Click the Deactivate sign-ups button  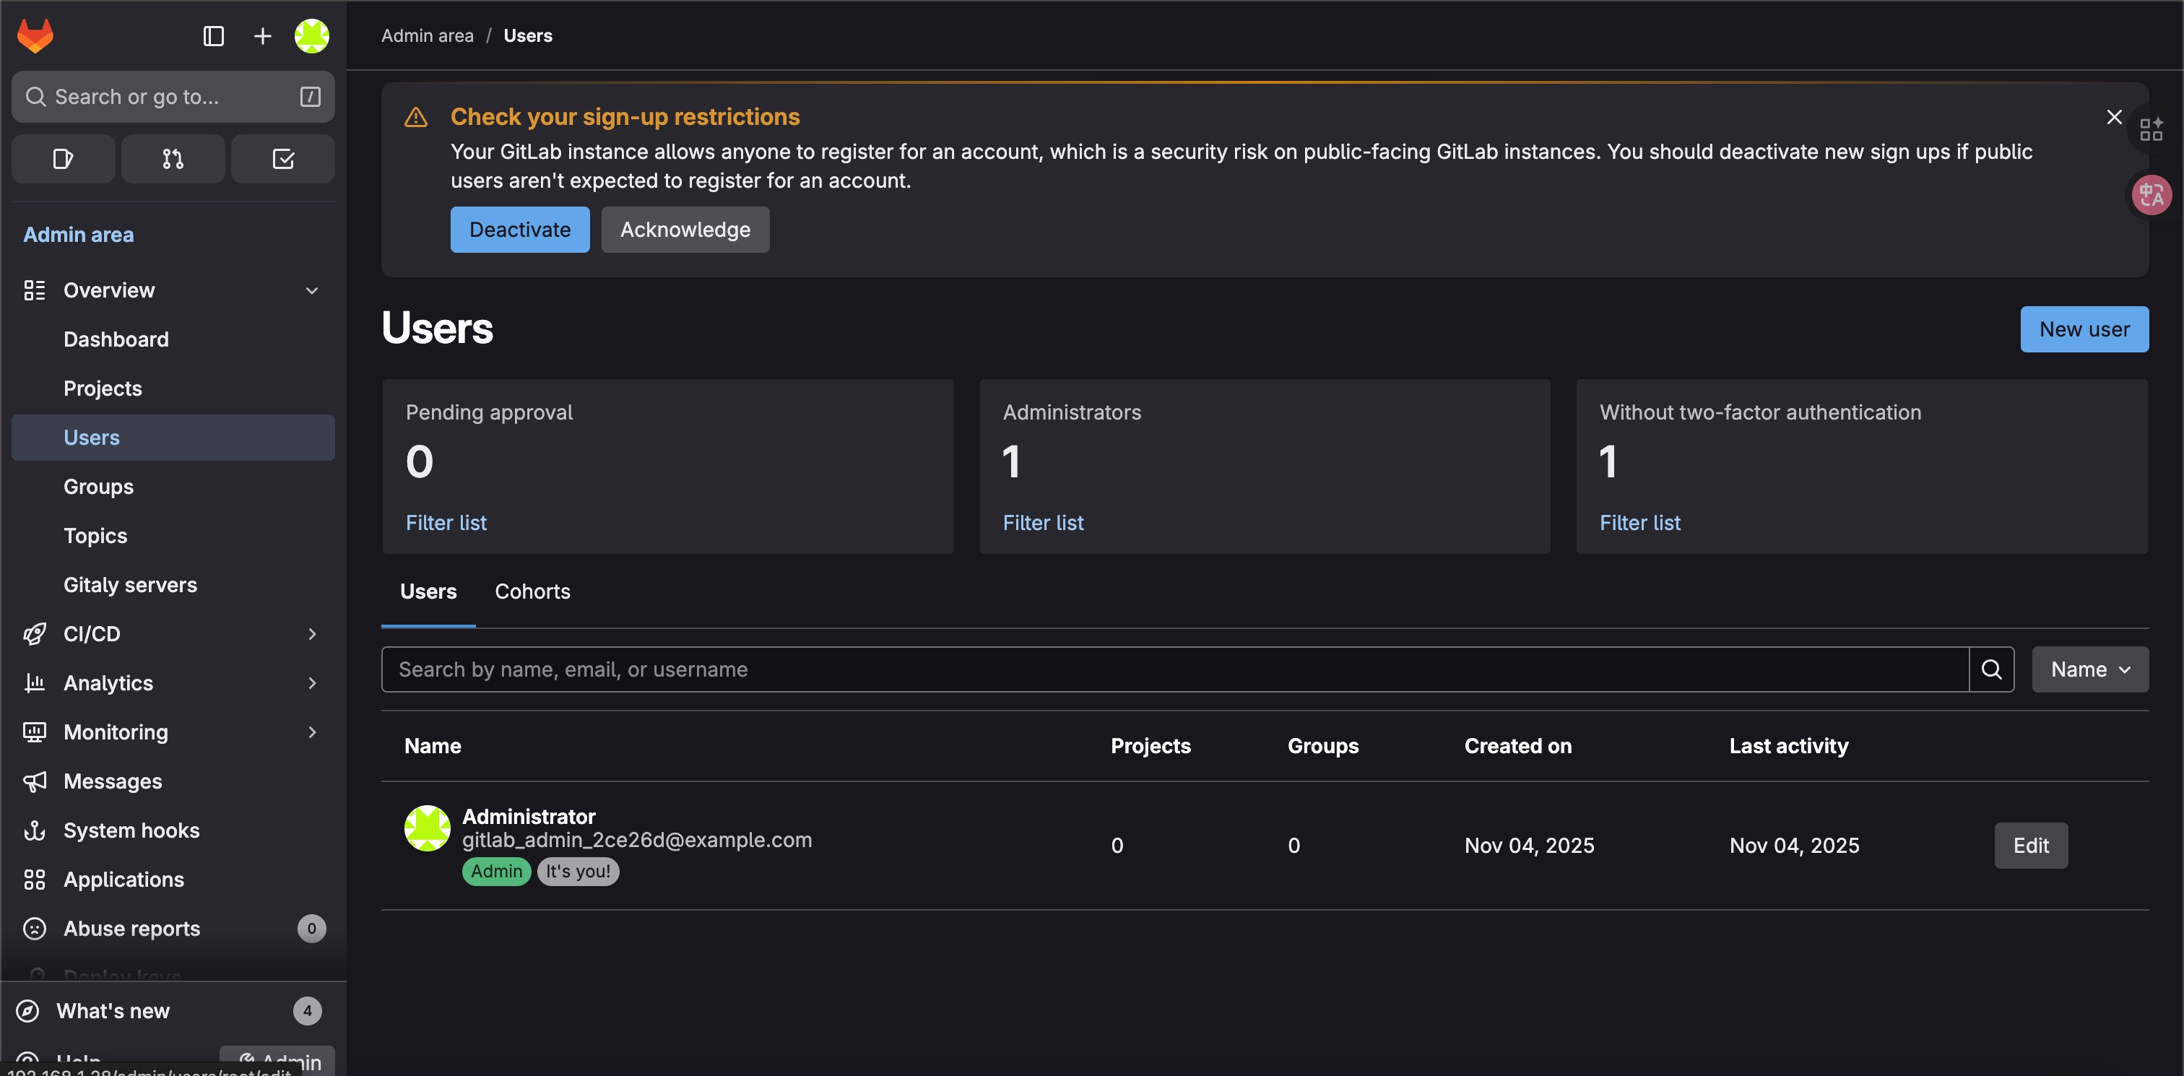click(x=519, y=229)
